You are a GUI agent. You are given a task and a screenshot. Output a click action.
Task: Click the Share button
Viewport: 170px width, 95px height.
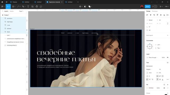click(x=148, y=7)
